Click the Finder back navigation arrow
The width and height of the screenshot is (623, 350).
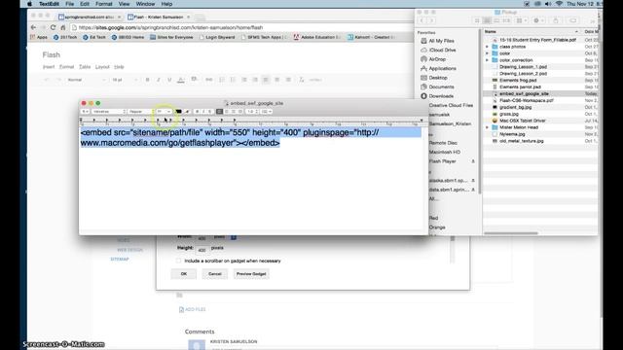pos(421,20)
